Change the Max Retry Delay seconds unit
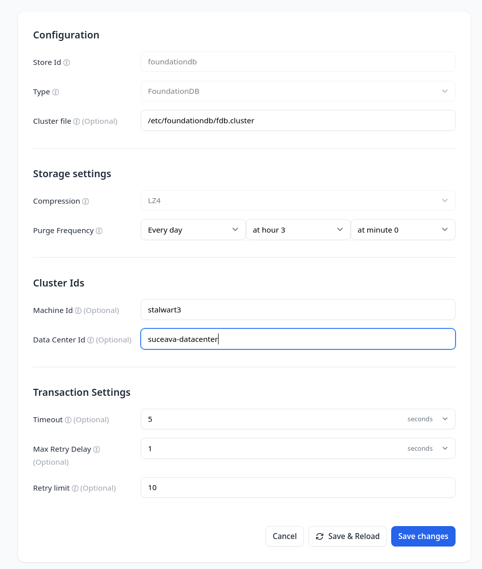The height and width of the screenshot is (569, 482). [x=428, y=448]
